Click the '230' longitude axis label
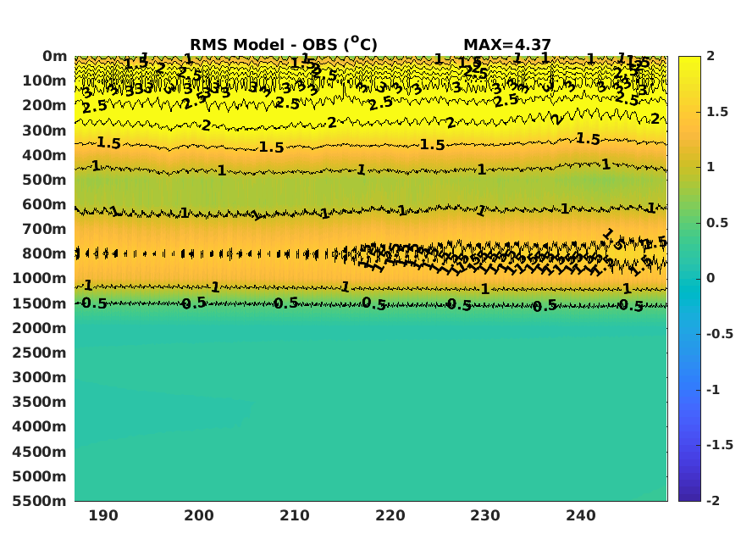 click(485, 515)
